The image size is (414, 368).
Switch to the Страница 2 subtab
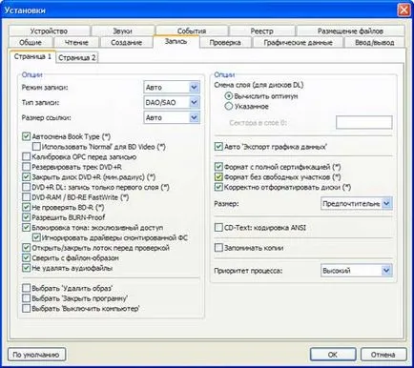click(77, 57)
